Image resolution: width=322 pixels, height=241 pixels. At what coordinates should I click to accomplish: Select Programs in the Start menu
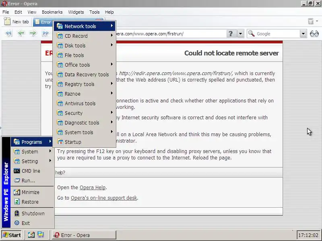click(x=32, y=142)
